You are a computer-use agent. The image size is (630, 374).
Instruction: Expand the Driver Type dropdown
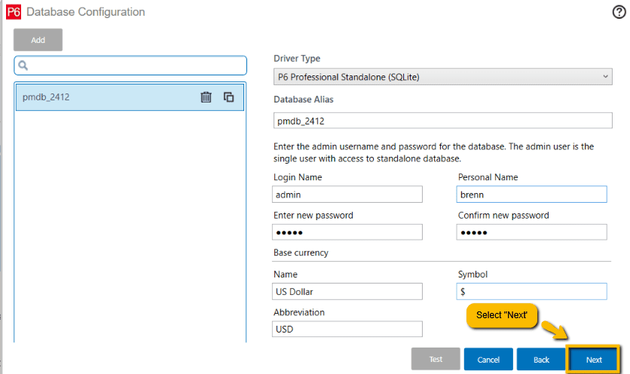point(442,76)
